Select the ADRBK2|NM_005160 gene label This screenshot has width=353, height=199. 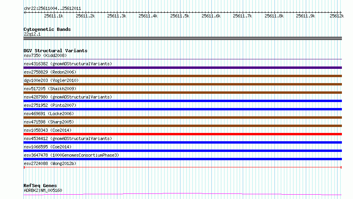coord(43,190)
